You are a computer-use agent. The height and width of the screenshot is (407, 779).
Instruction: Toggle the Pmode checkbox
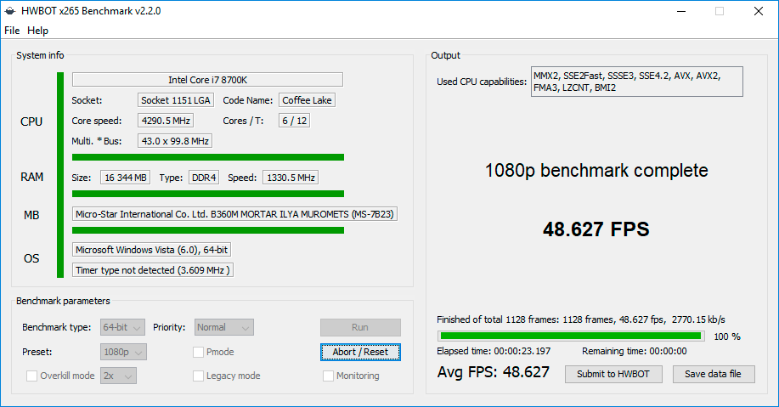(x=199, y=352)
